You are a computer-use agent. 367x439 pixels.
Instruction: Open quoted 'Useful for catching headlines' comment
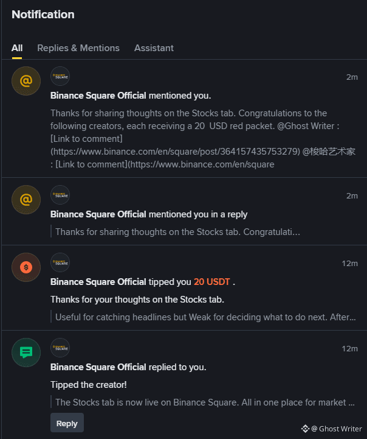click(x=205, y=317)
